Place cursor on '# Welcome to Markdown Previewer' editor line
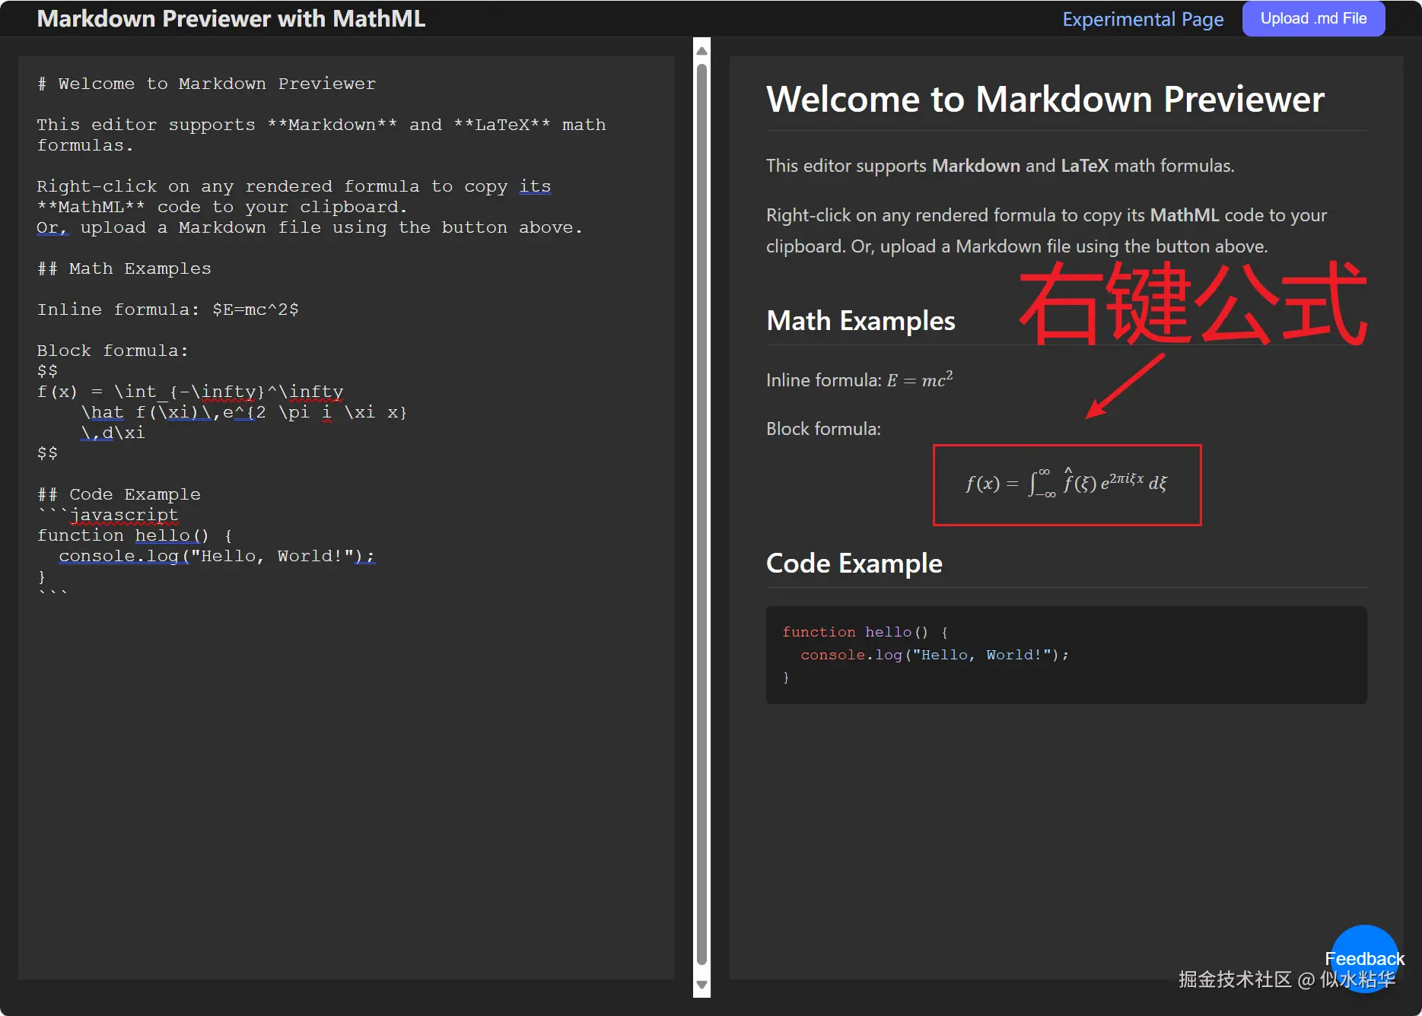 (206, 84)
